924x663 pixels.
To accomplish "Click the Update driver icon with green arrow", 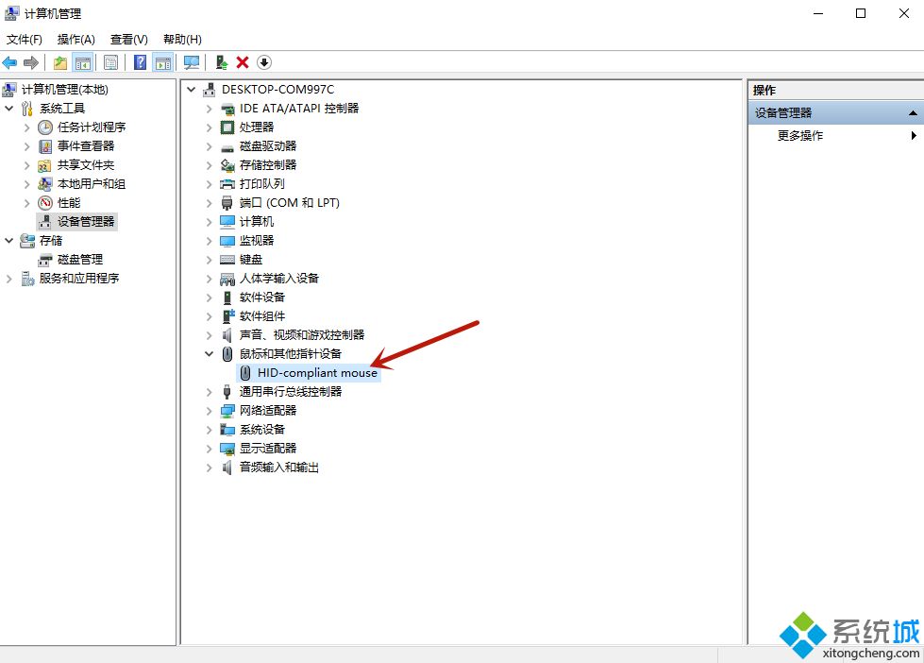I will [222, 62].
